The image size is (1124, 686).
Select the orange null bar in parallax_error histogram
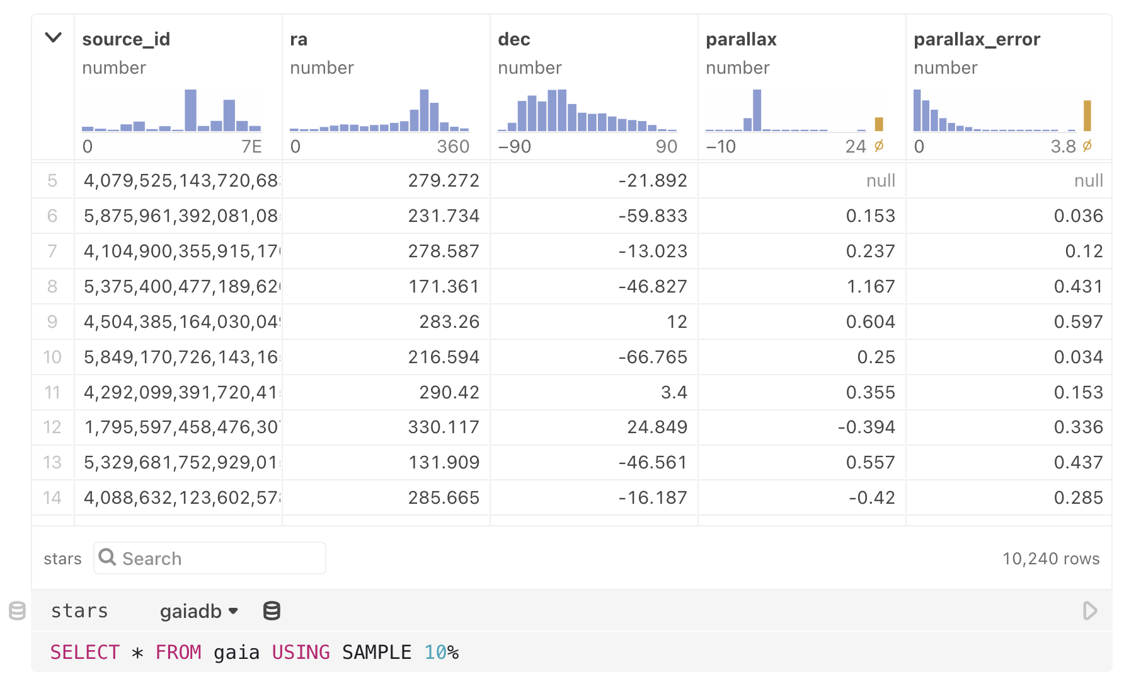(x=1087, y=117)
